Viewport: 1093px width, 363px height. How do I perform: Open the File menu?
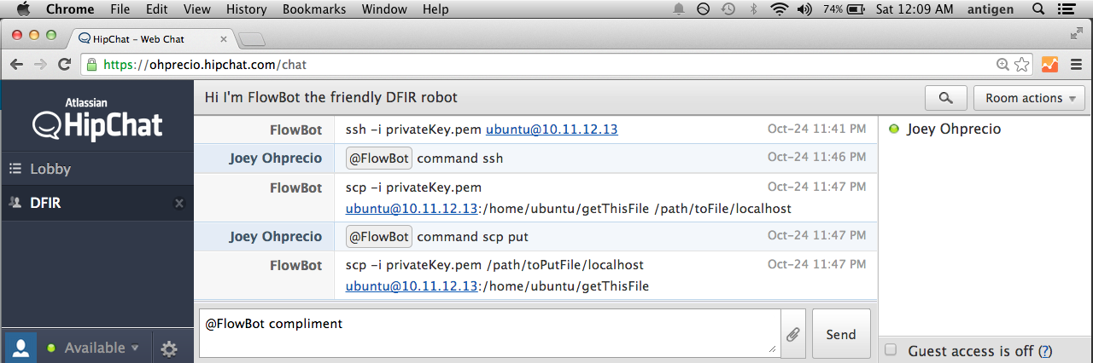[120, 9]
